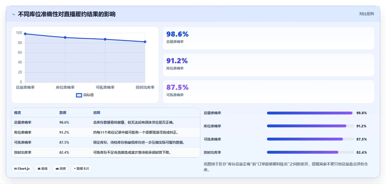Click the 按时出库率 progress bar

pos(310,153)
